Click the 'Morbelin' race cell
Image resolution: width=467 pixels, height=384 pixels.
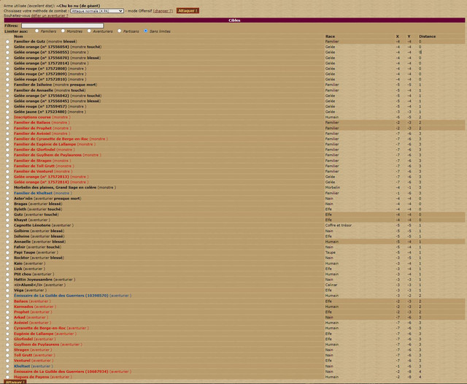(333, 188)
